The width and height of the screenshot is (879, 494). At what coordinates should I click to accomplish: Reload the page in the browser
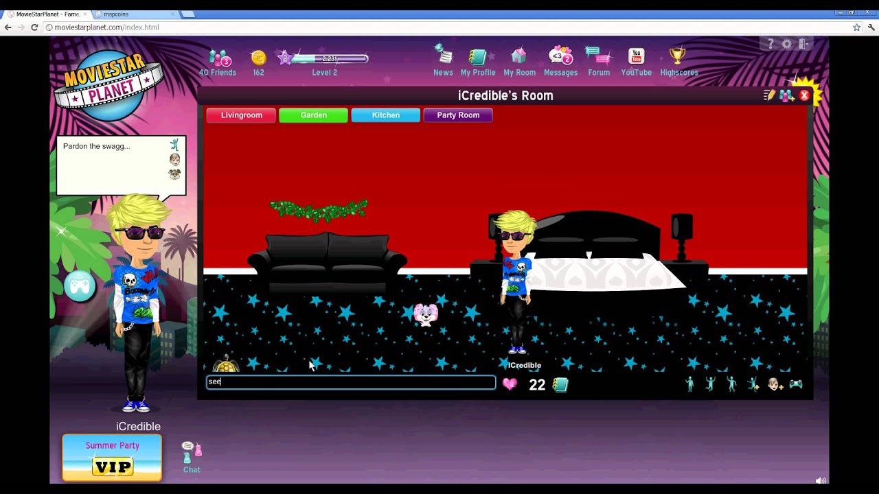pyautogui.click(x=34, y=27)
